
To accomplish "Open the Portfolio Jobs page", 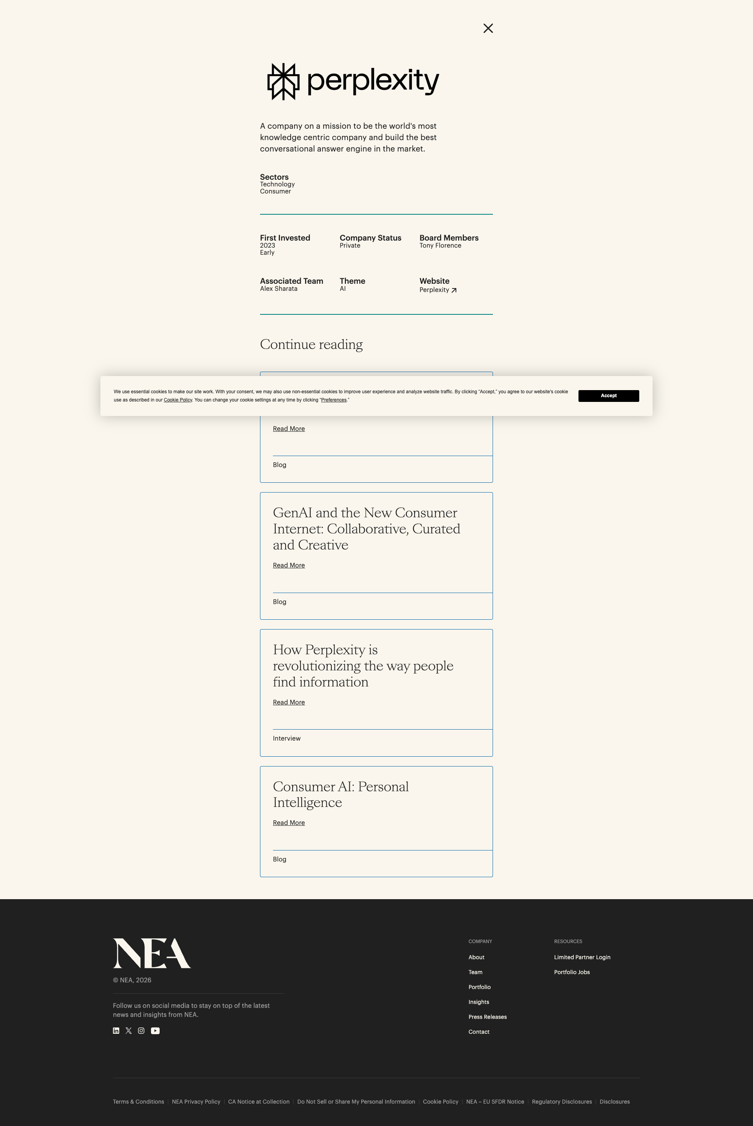I will [571, 972].
